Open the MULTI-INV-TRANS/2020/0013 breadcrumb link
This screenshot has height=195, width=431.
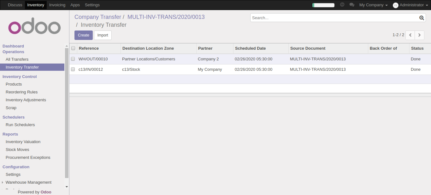(166, 17)
